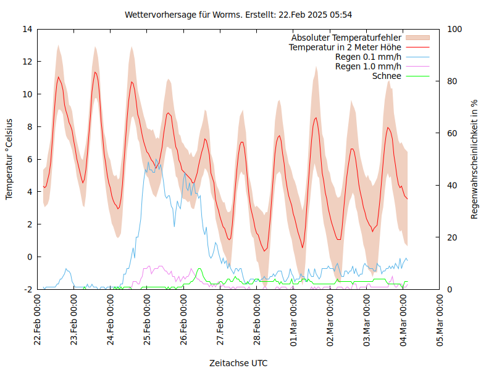Click the '03.Mar 00:00' time axis label
This screenshot has height=370, width=494.
tap(367, 321)
